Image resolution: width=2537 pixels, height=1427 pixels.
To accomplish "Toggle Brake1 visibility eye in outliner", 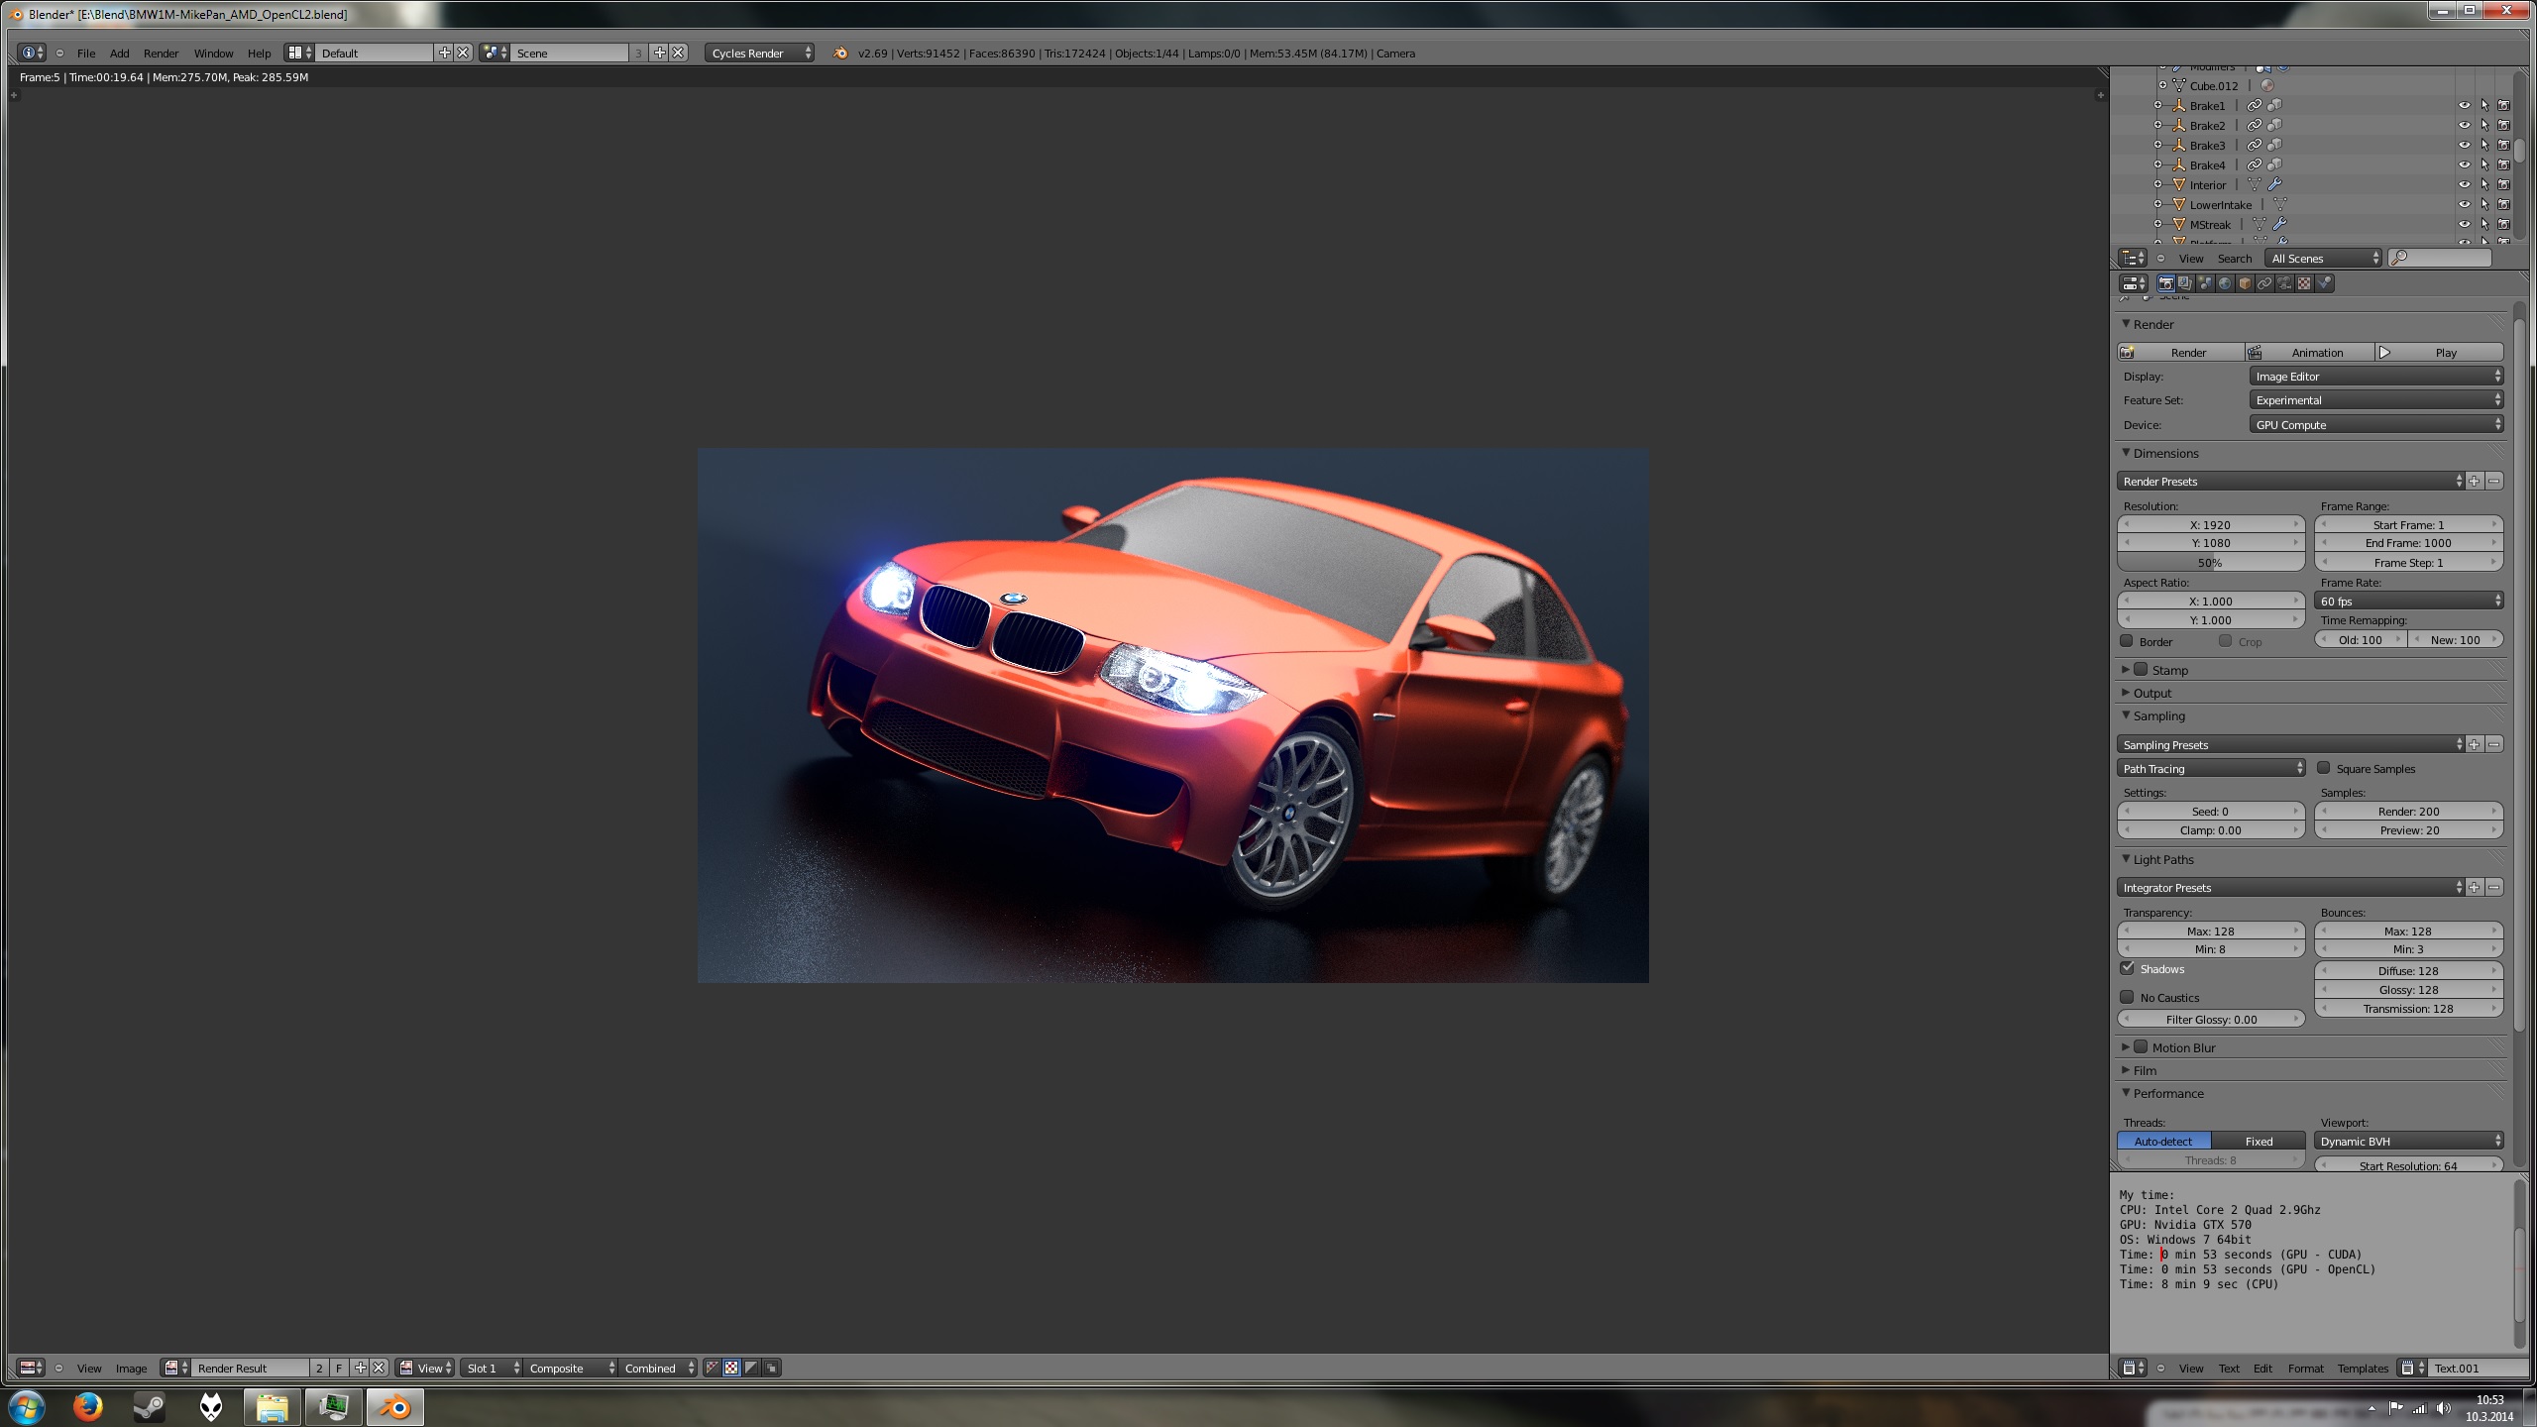I will point(2464,105).
